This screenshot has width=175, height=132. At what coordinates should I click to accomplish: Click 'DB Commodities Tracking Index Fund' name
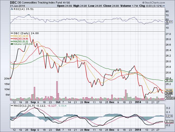pos(39,3)
